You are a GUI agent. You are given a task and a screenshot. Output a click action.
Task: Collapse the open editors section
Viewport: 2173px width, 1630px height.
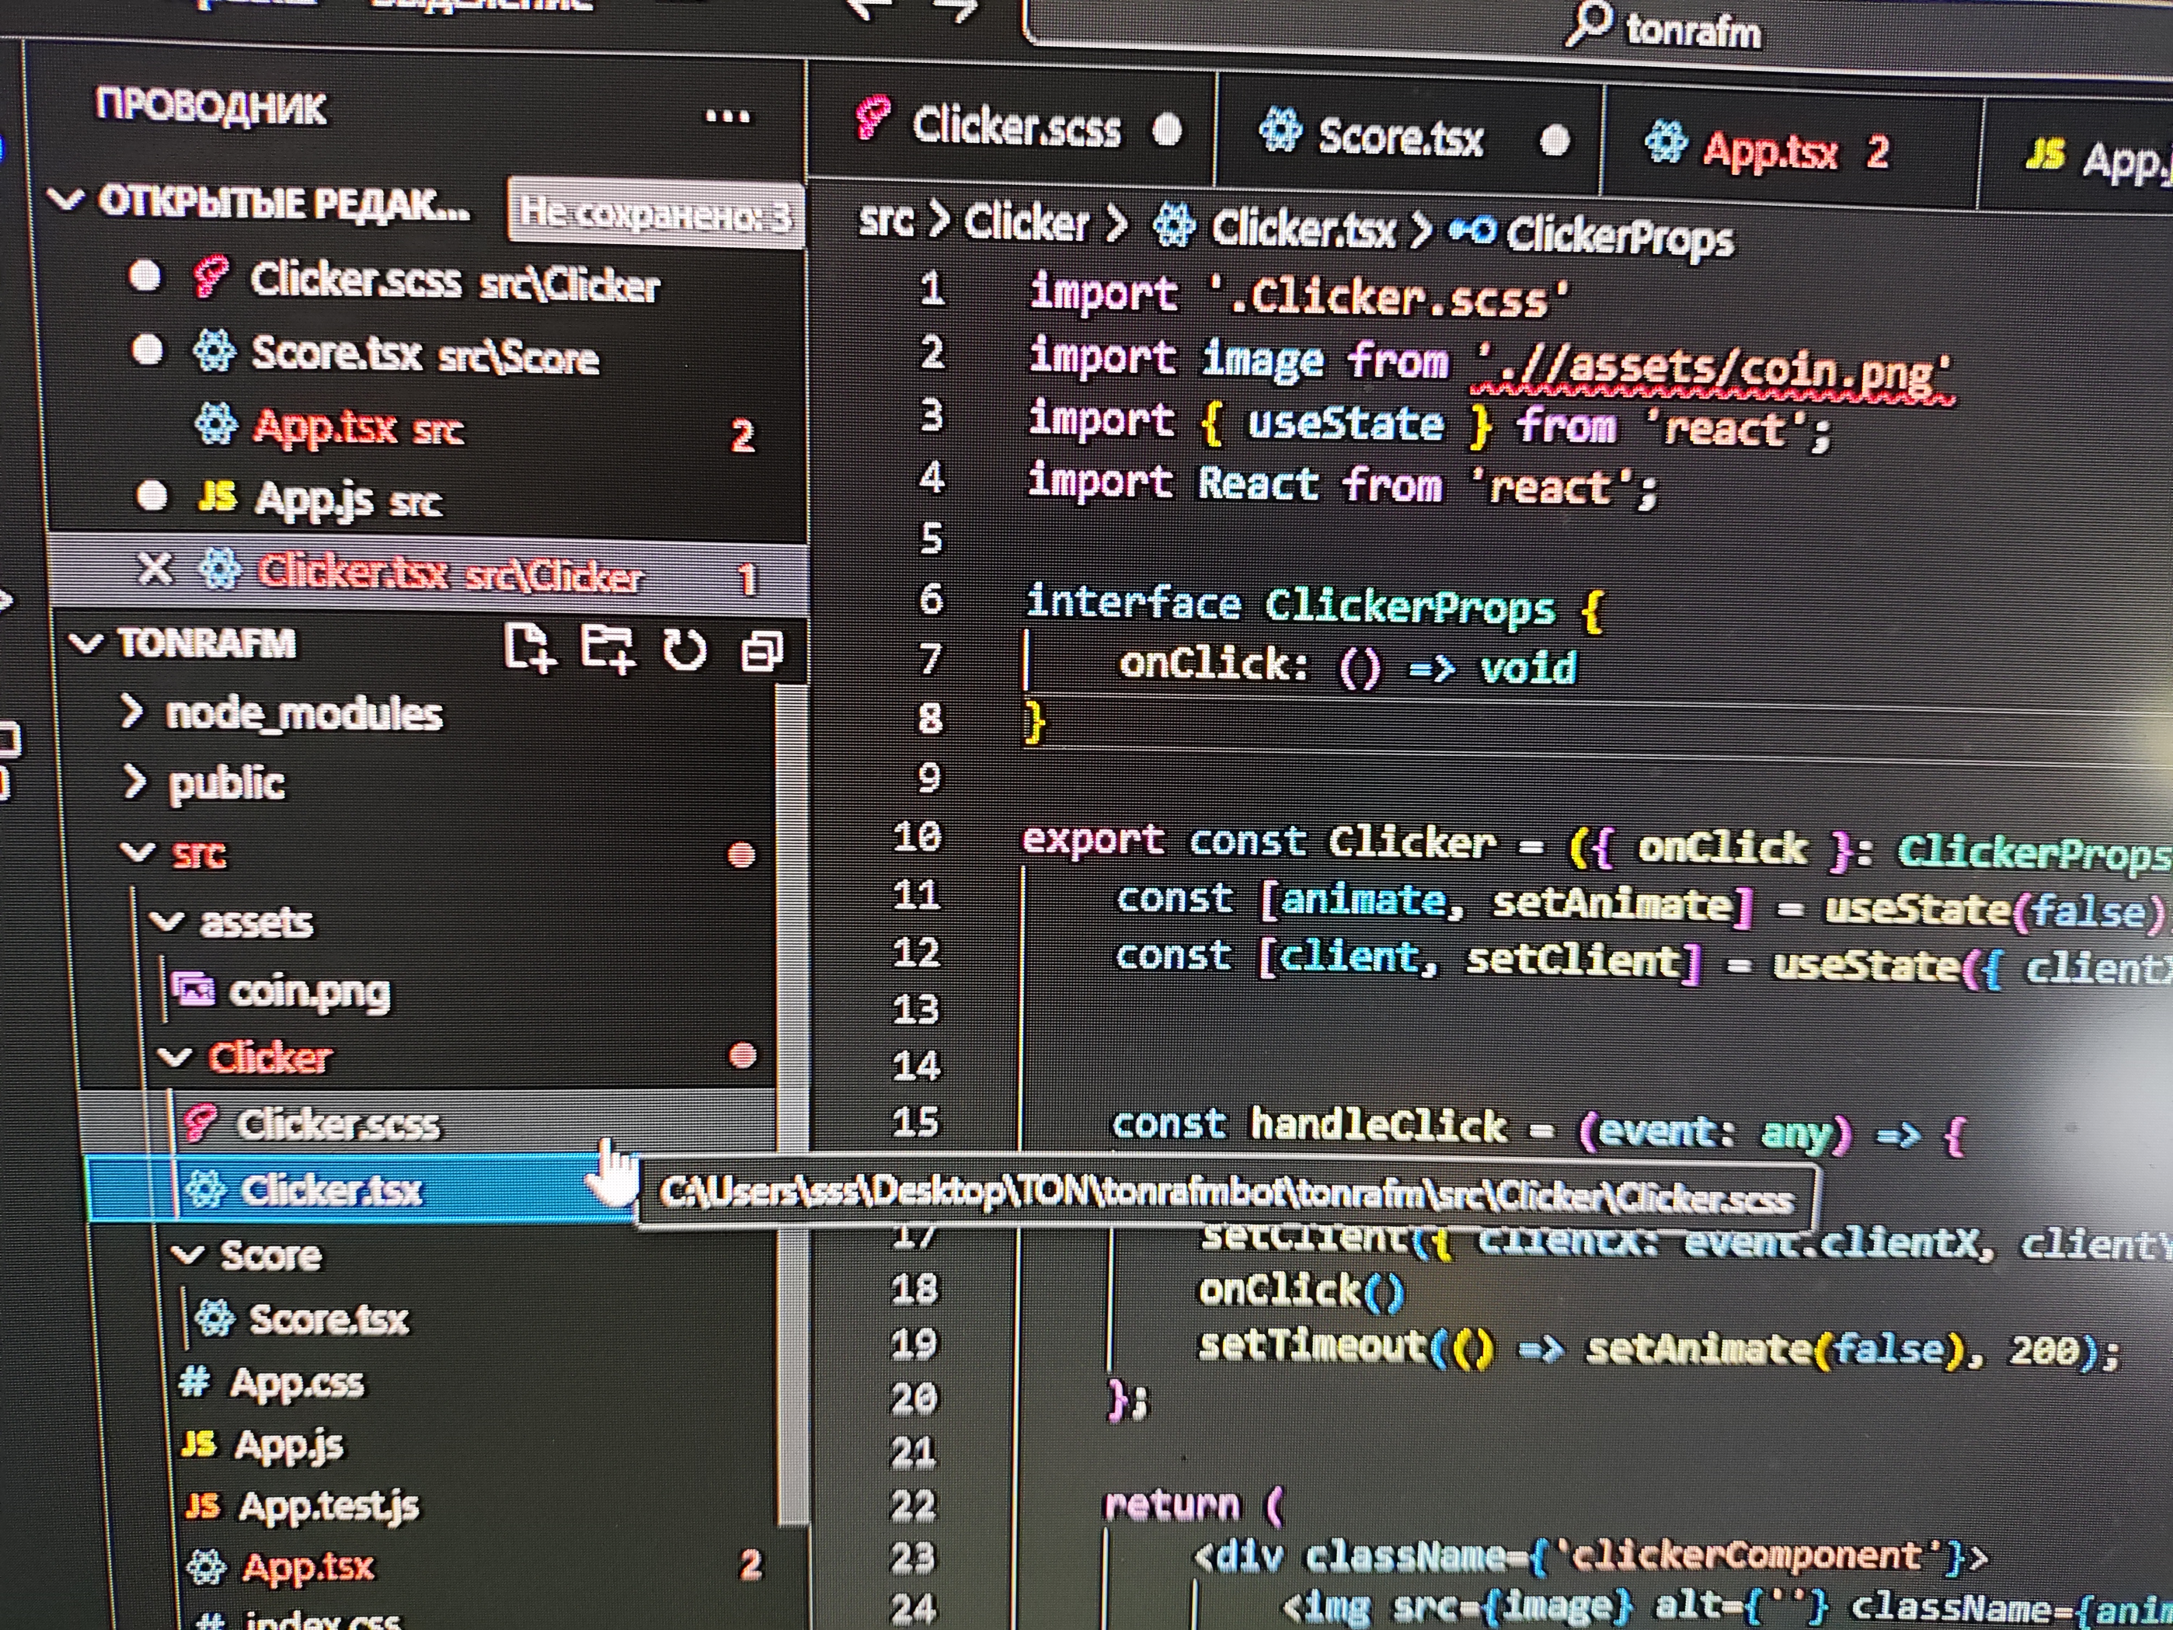(66, 200)
